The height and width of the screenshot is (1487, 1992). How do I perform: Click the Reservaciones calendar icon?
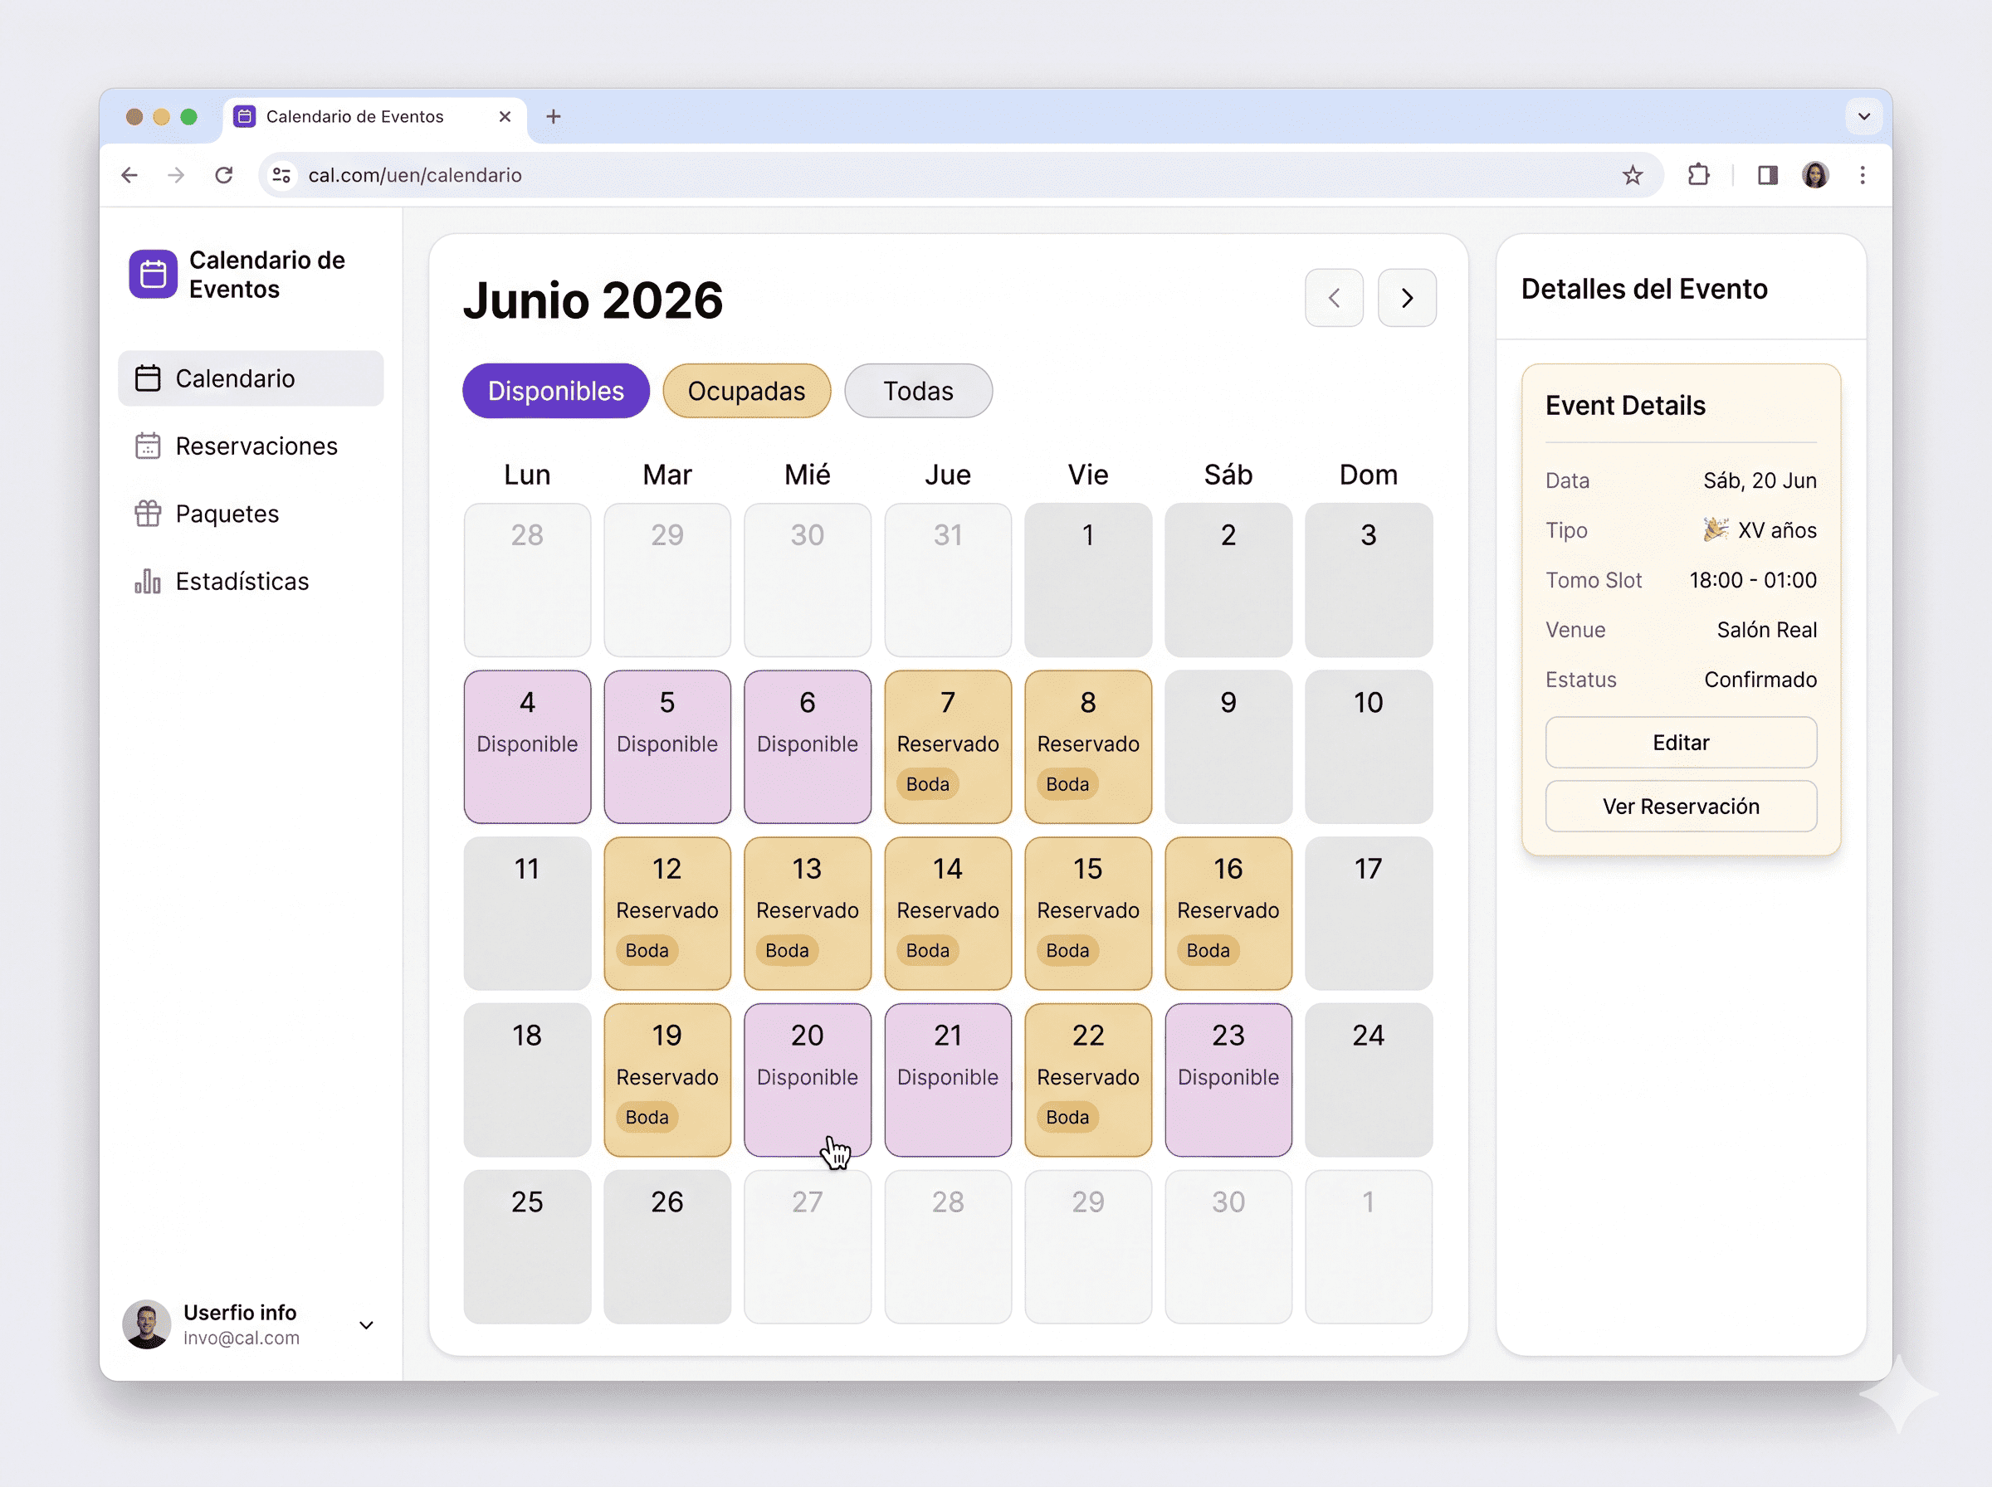pos(148,446)
